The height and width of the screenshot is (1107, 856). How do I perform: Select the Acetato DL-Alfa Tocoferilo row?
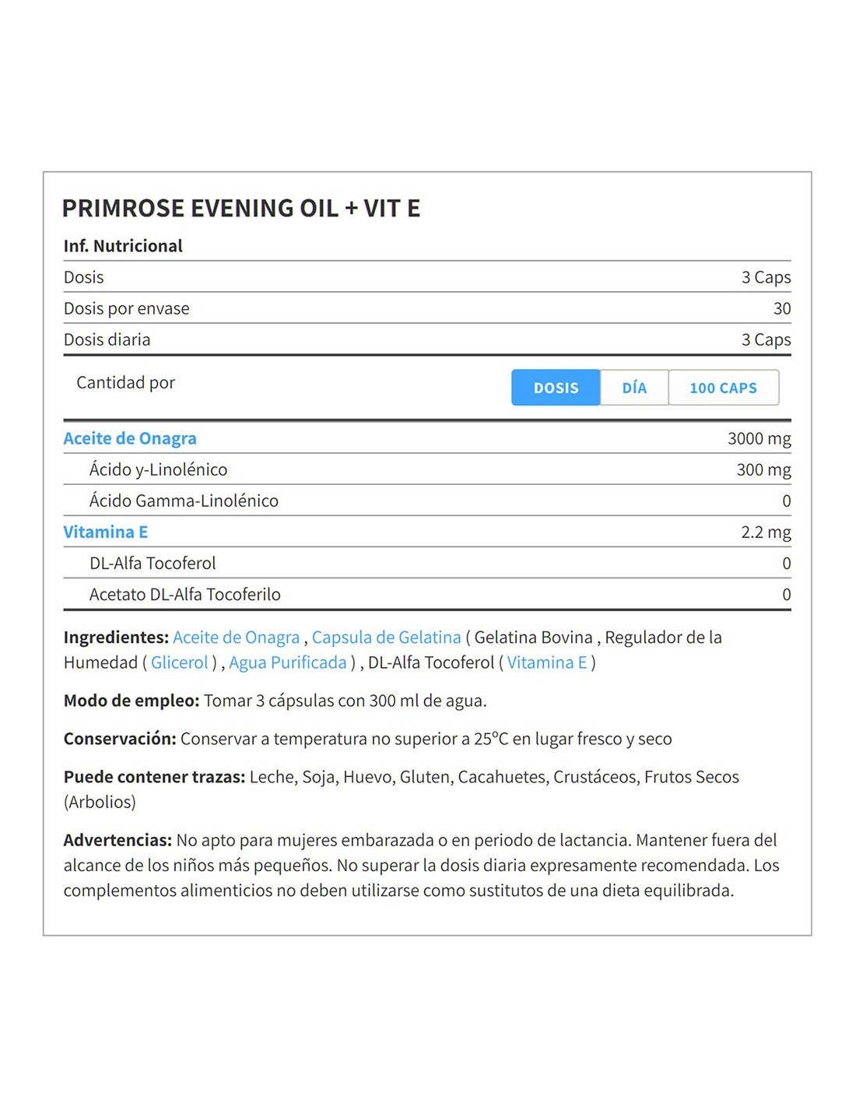click(x=427, y=594)
